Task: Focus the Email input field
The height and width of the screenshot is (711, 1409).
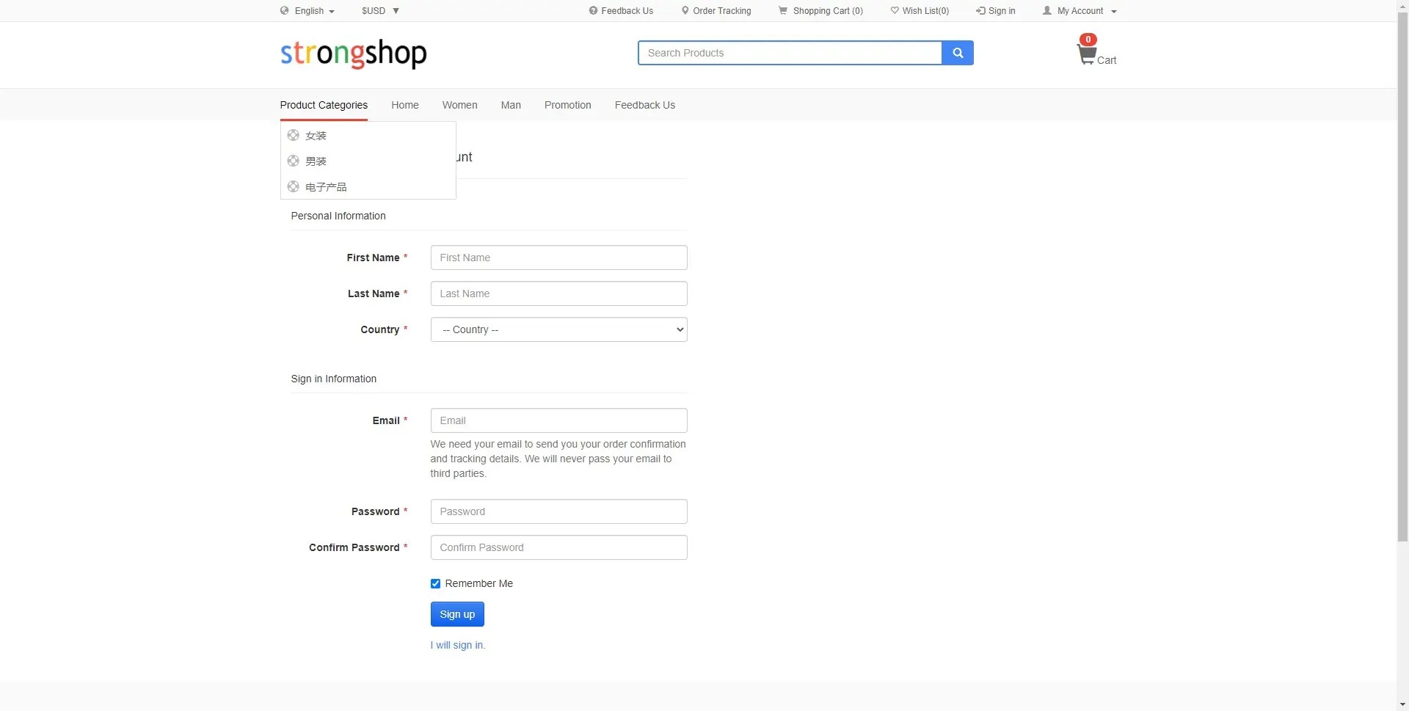Action: point(558,420)
